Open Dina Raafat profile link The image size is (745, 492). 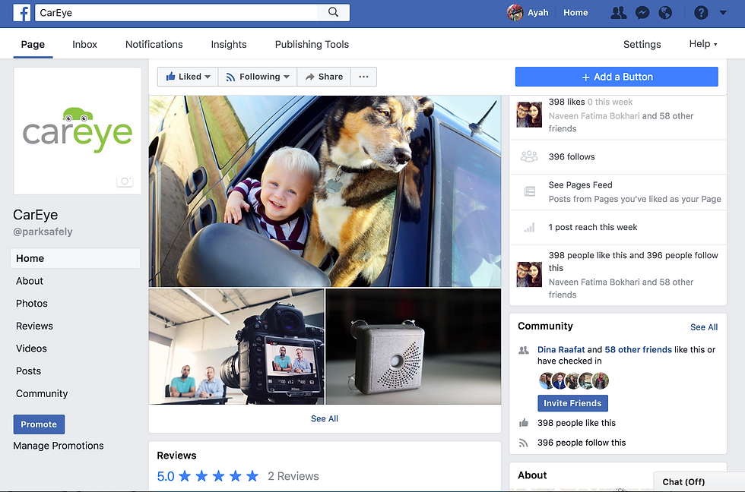point(561,350)
